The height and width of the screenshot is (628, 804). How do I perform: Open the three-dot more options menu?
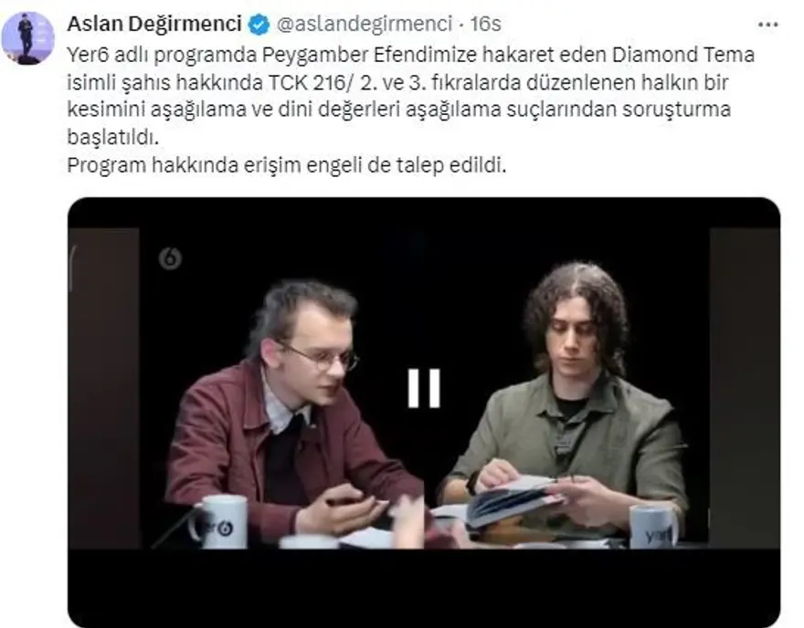pyautogui.click(x=767, y=25)
